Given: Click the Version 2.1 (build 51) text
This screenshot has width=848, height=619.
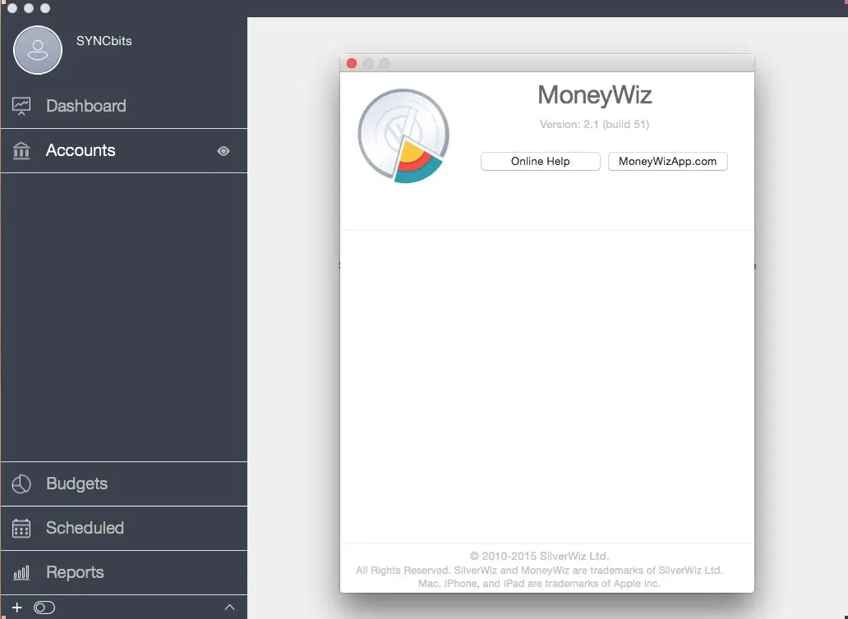Looking at the screenshot, I should pos(594,124).
